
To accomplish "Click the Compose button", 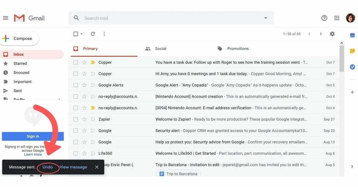I will point(19,39).
